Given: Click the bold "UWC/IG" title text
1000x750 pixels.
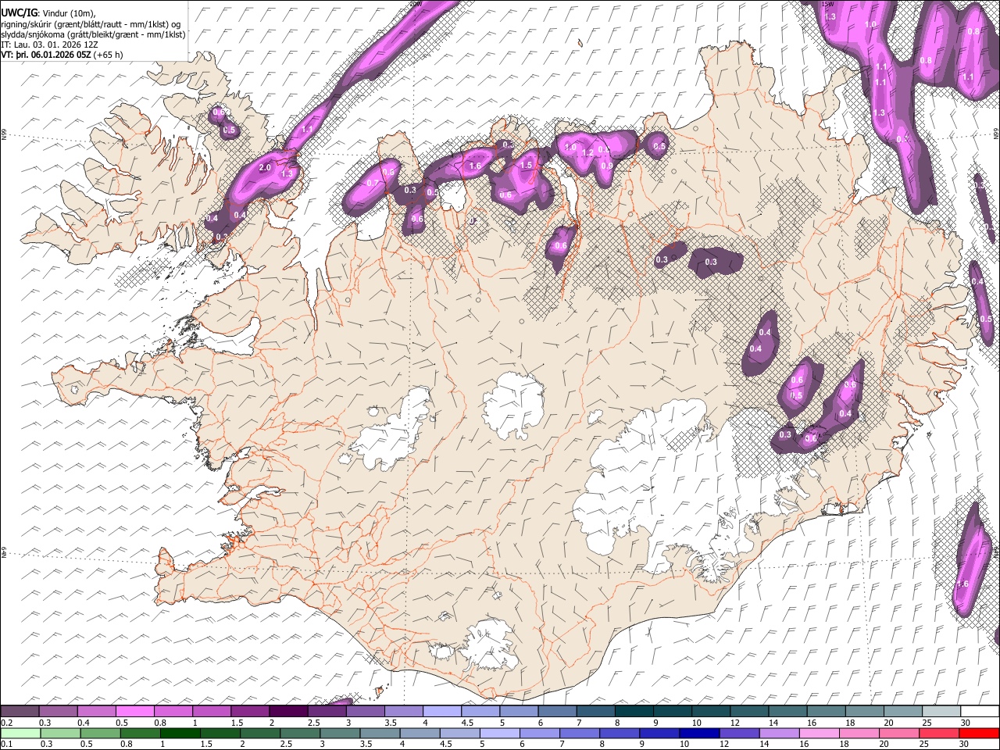Looking at the screenshot, I should coord(18,12).
